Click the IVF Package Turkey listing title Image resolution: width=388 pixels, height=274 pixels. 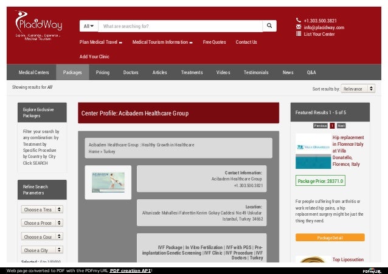(202, 252)
